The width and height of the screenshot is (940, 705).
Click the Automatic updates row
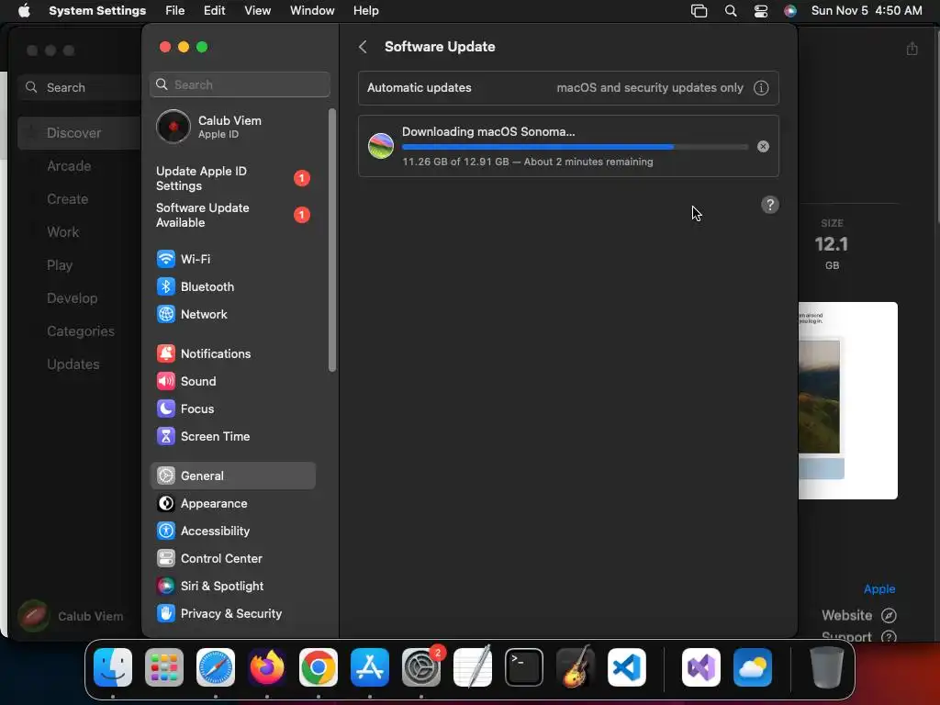click(568, 88)
